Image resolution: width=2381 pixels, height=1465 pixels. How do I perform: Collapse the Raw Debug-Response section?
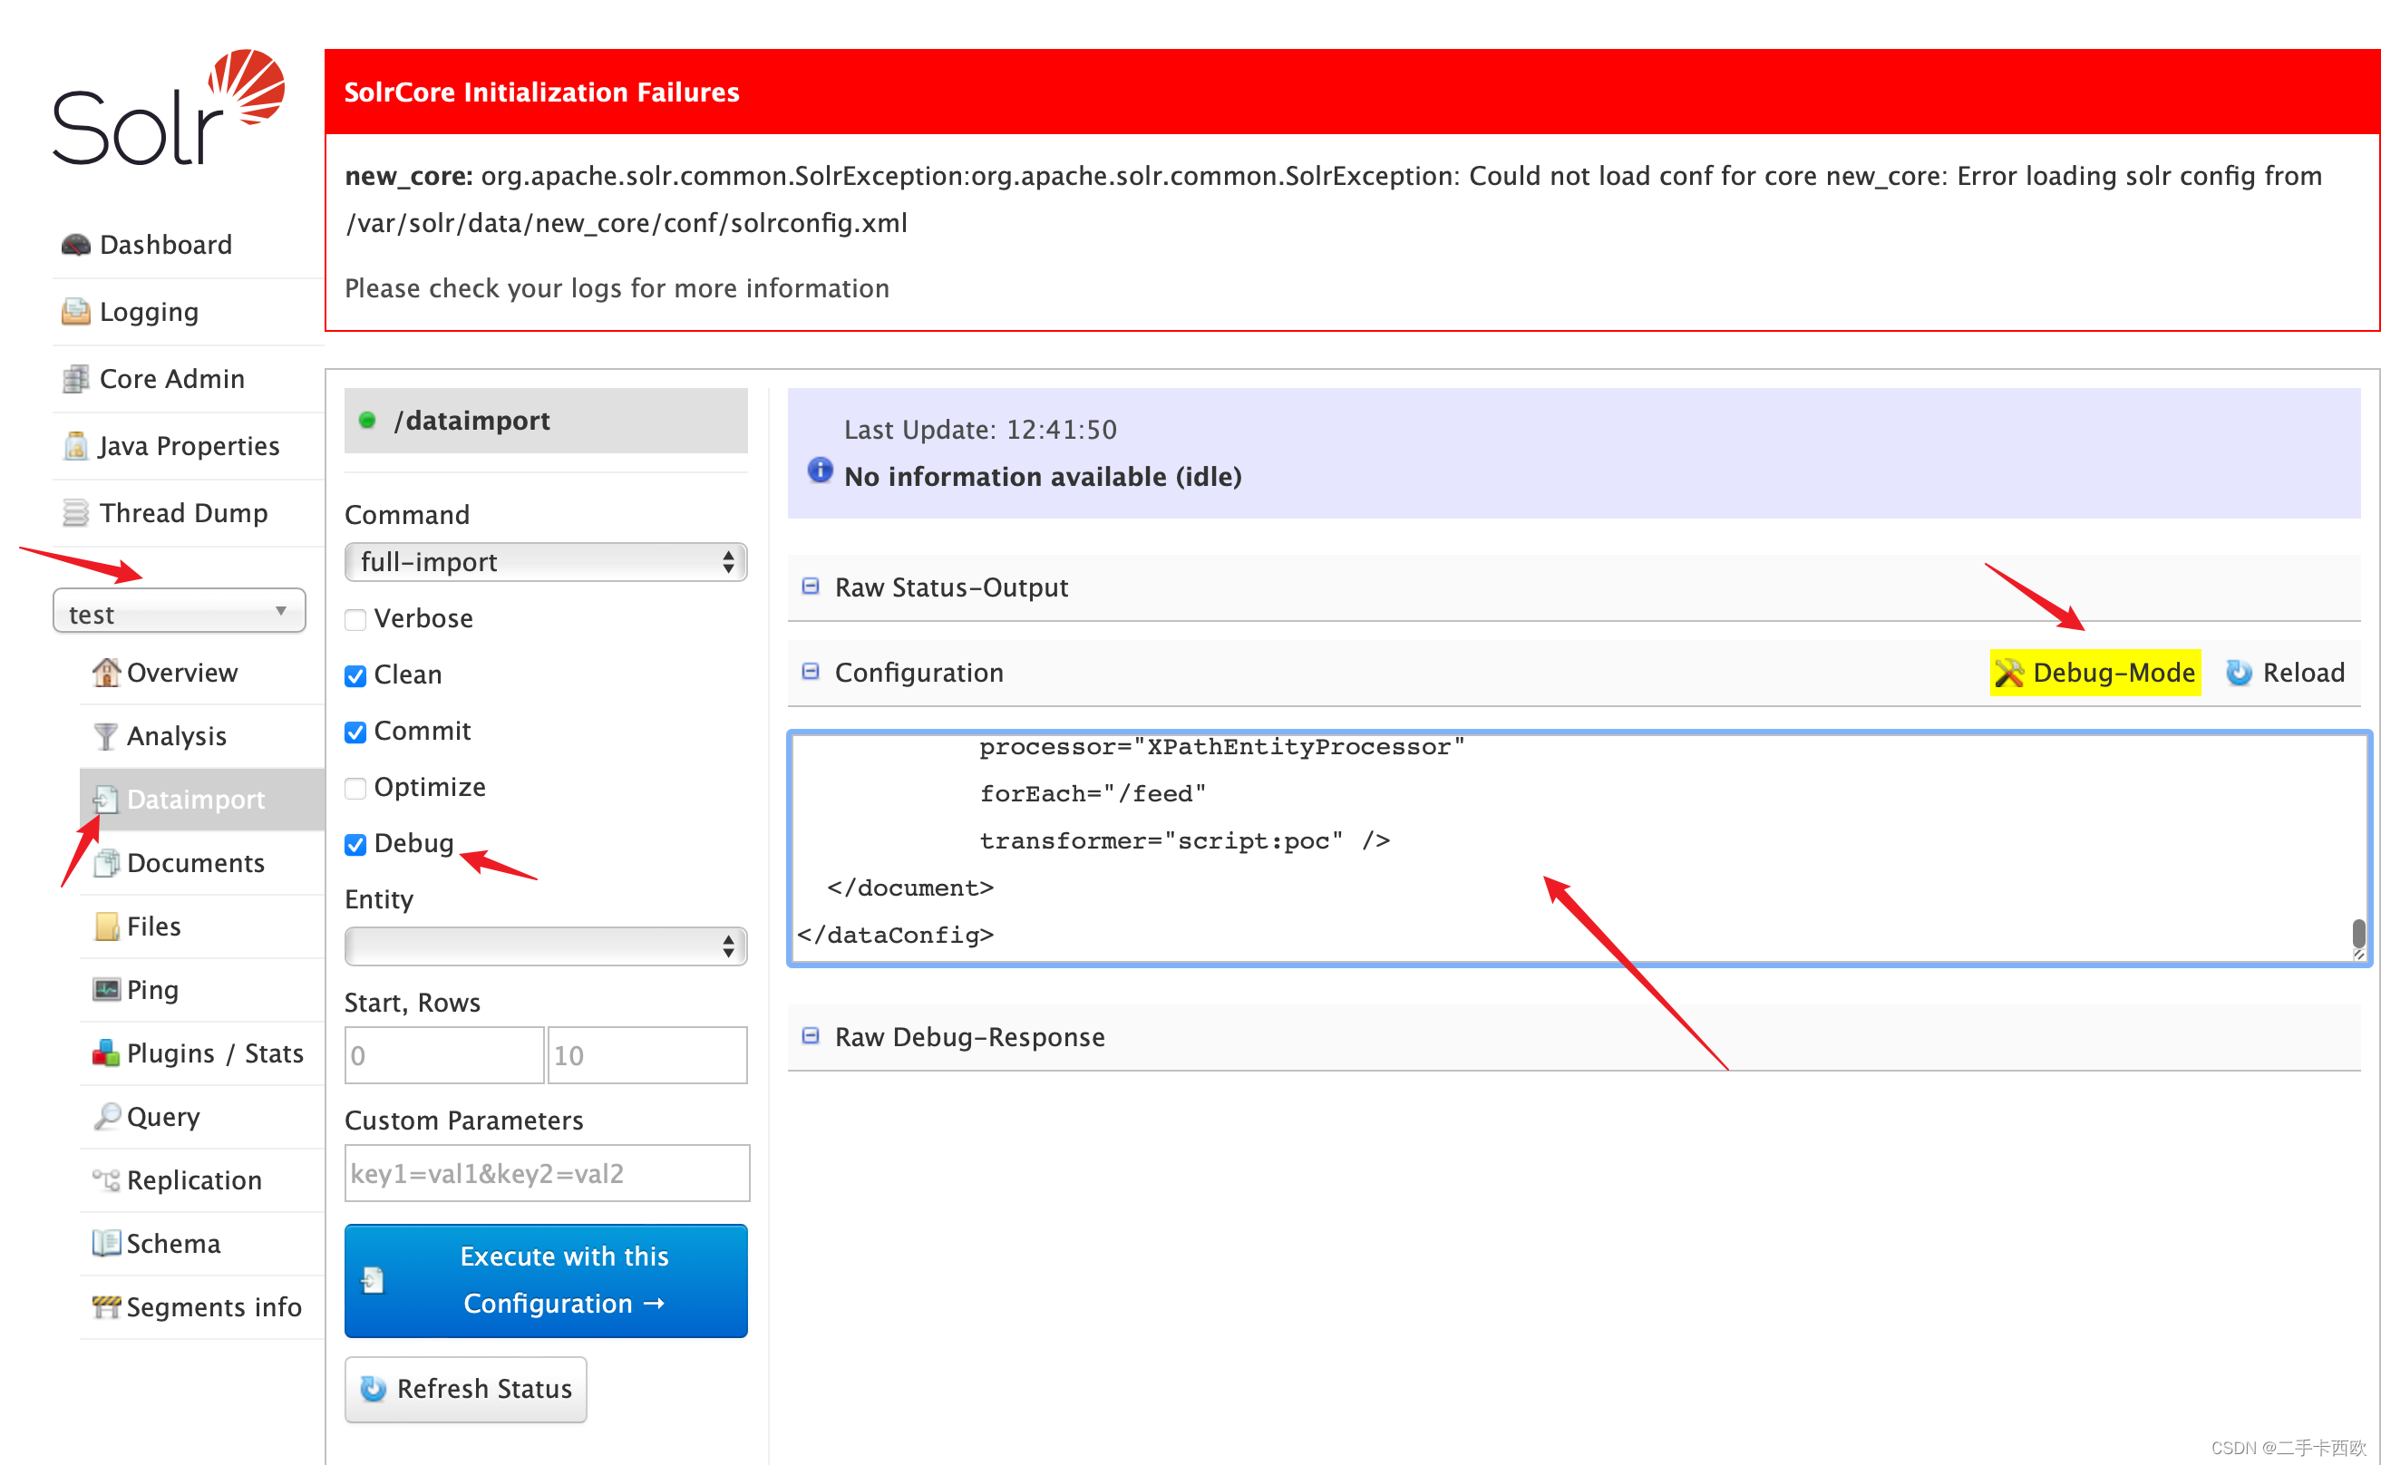(811, 1036)
